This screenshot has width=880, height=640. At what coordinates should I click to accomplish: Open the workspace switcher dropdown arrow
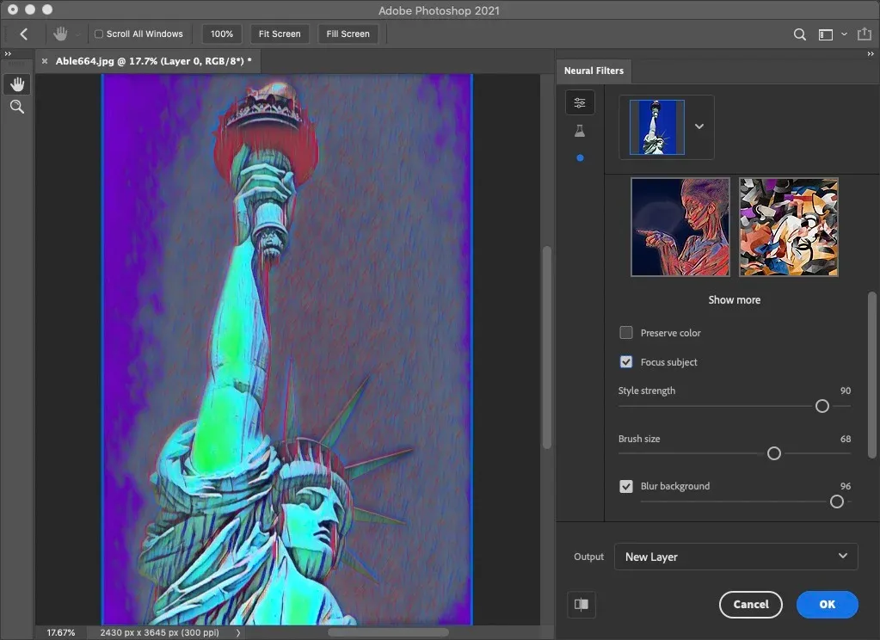[x=844, y=34]
